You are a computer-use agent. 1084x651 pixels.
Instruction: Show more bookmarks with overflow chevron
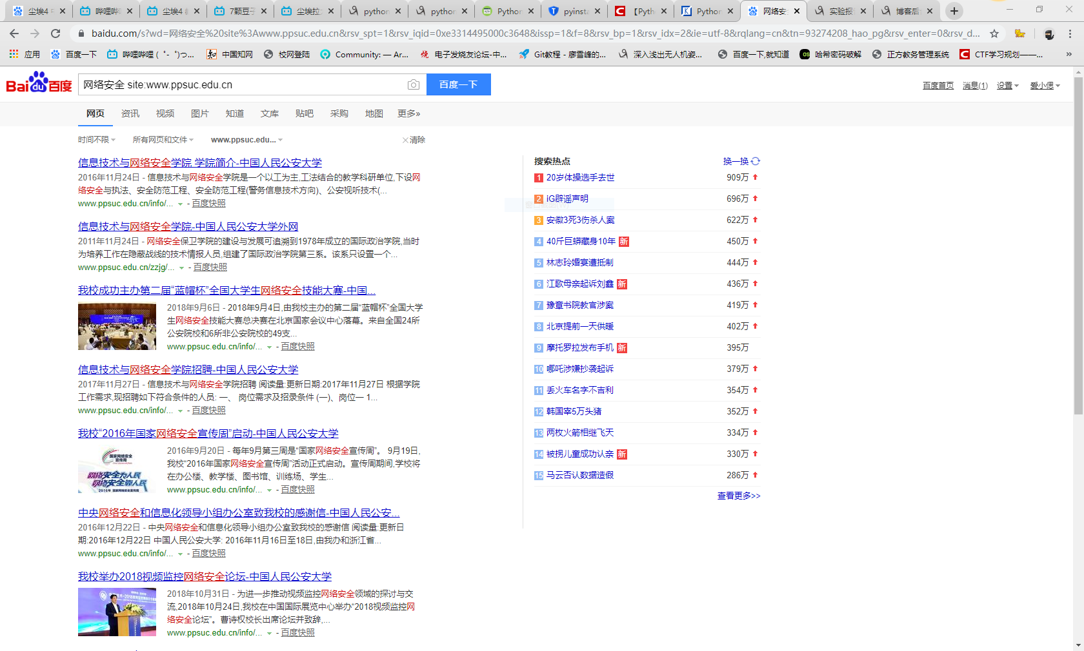1069,55
